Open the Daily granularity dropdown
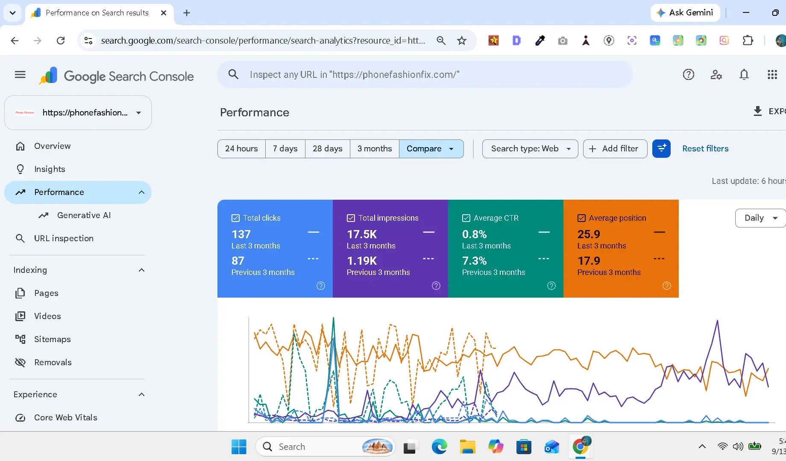This screenshot has width=786, height=461. (760, 218)
